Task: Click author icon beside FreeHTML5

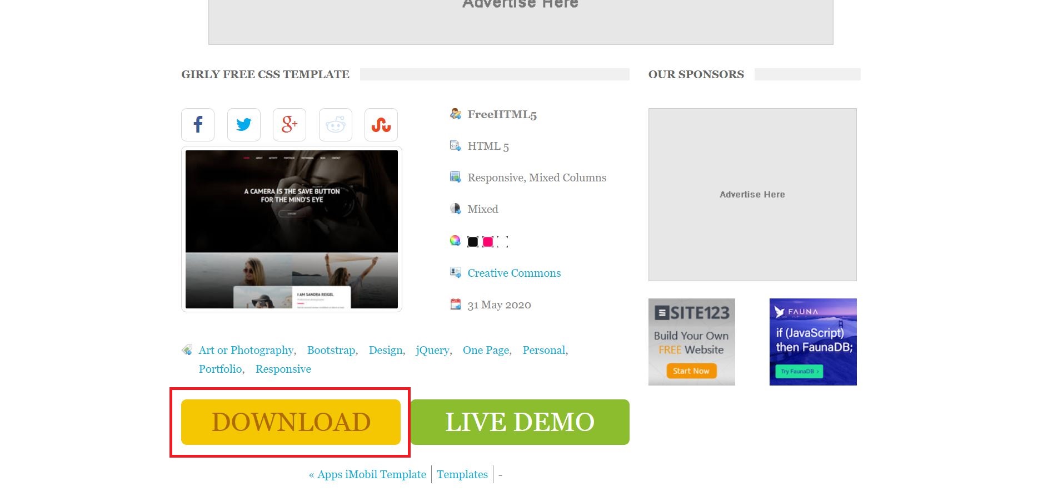Action: [456, 114]
